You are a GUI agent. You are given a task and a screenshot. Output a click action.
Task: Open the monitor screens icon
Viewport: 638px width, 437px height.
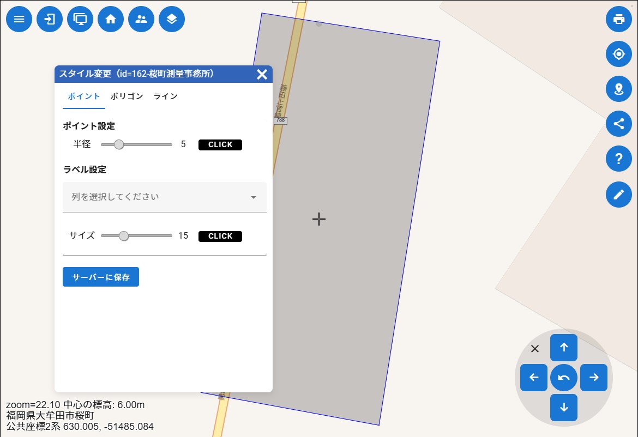pyautogui.click(x=80, y=19)
